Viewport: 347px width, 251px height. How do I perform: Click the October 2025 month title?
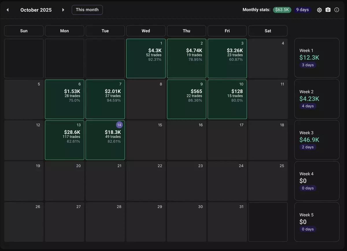(x=36, y=10)
